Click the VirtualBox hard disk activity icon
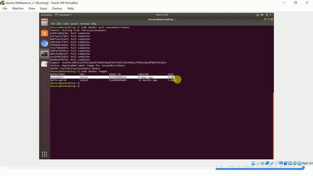Screen dimensions: 313x176 point(253,163)
